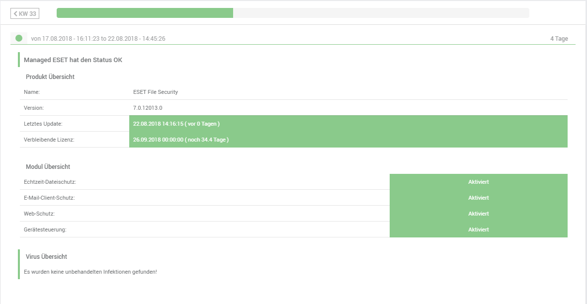This screenshot has width=587, height=304.
Task: Click the green week progress bar
Action: point(145,13)
